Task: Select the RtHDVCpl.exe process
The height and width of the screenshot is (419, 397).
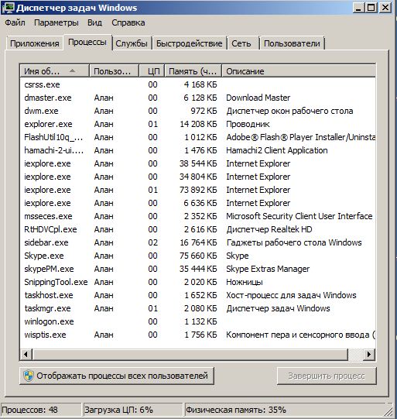Action: [197, 229]
